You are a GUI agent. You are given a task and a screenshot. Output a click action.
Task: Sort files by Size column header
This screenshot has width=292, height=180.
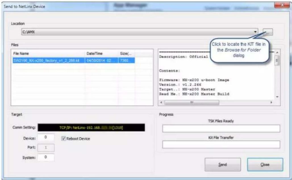[126, 54]
